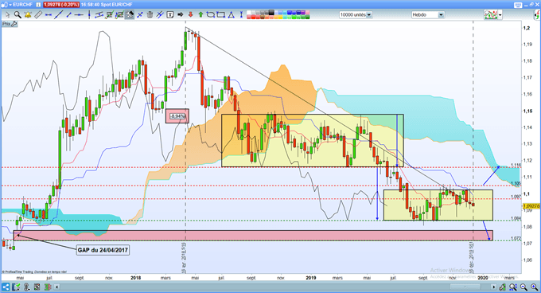Select the cursor pointer tool
This screenshot has height=293, width=541.
tap(8, 15)
